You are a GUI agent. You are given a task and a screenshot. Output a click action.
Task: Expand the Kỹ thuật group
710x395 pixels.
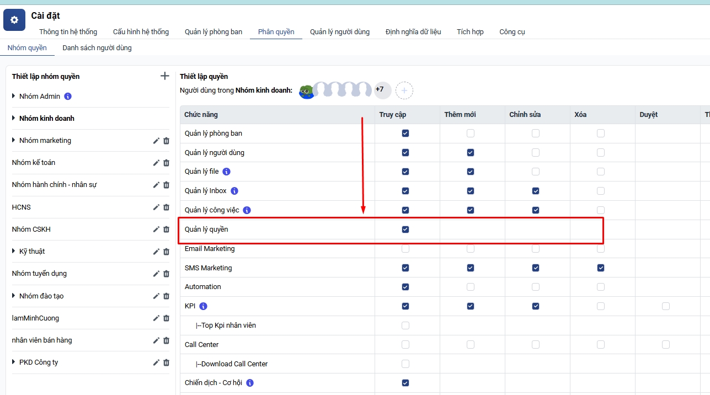tap(14, 252)
